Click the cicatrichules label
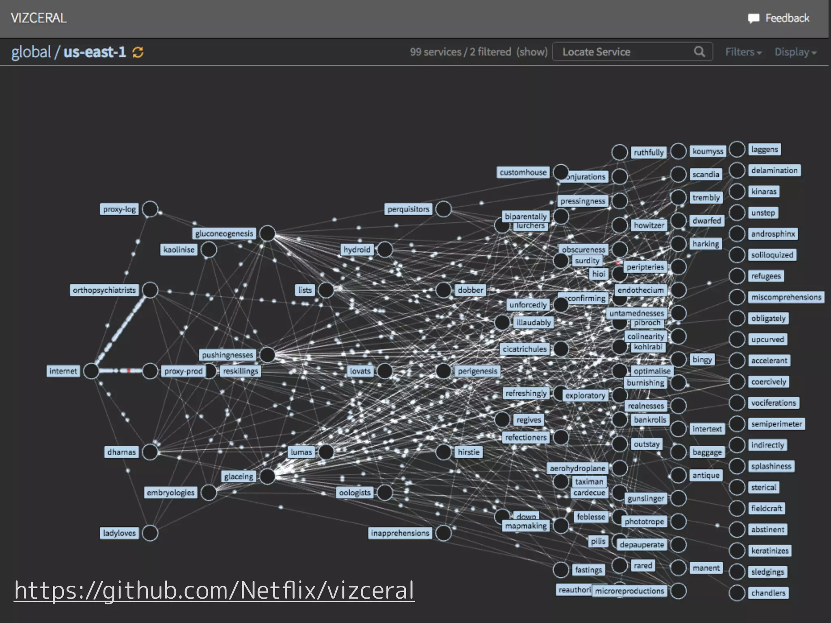 525,349
